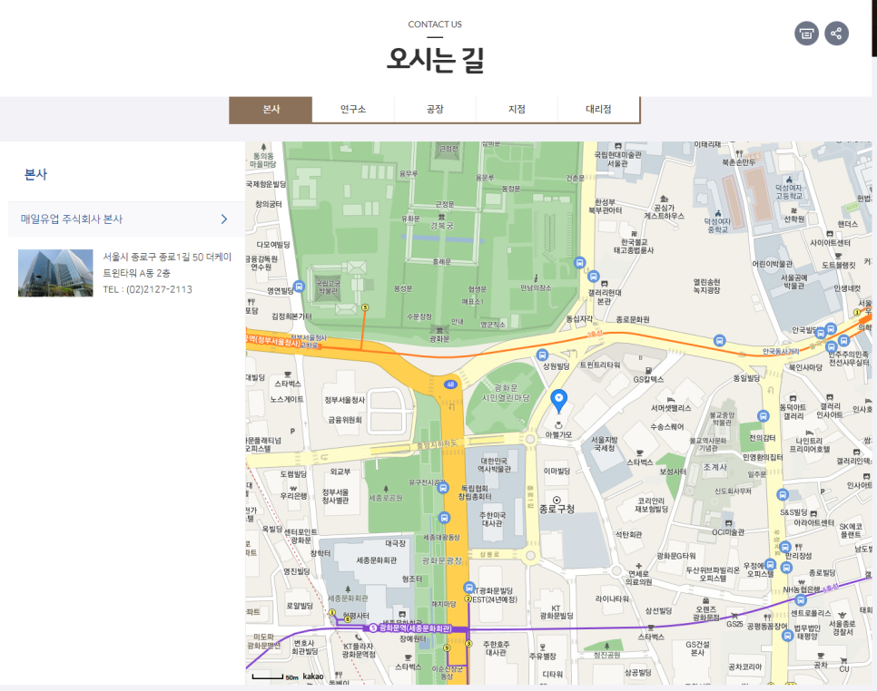This screenshot has width=877, height=691.
Task: Open the share icon menu
Action: tap(836, 34)
